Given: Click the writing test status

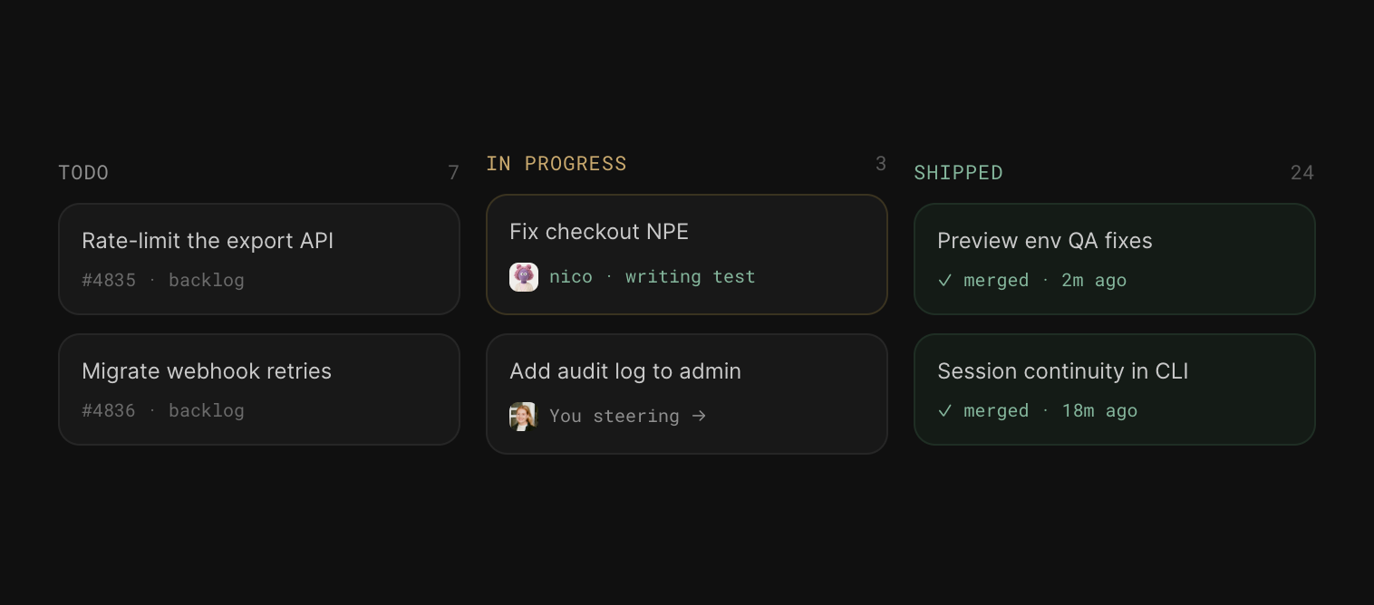Looking at the screenshot, I should 691,277.
